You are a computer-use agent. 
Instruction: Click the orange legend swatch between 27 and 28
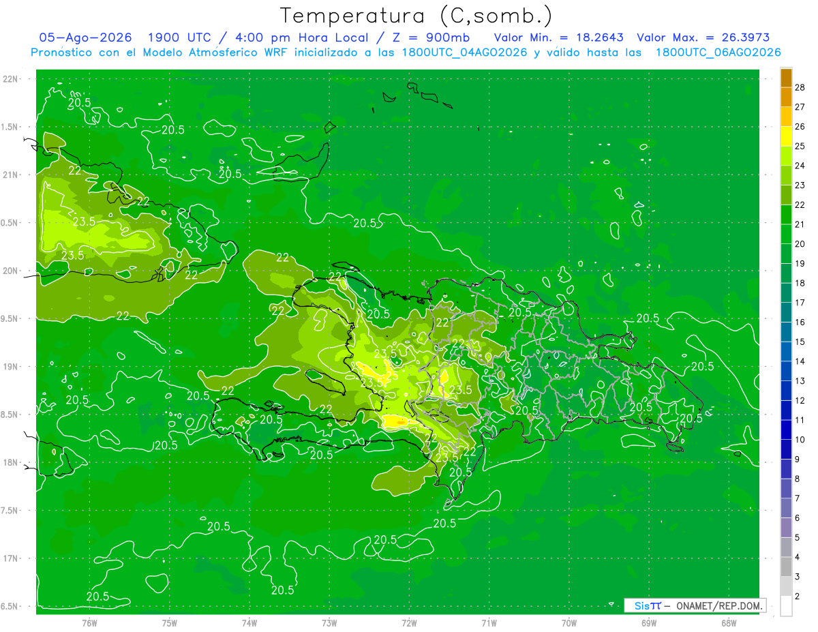tap(786, 97)
